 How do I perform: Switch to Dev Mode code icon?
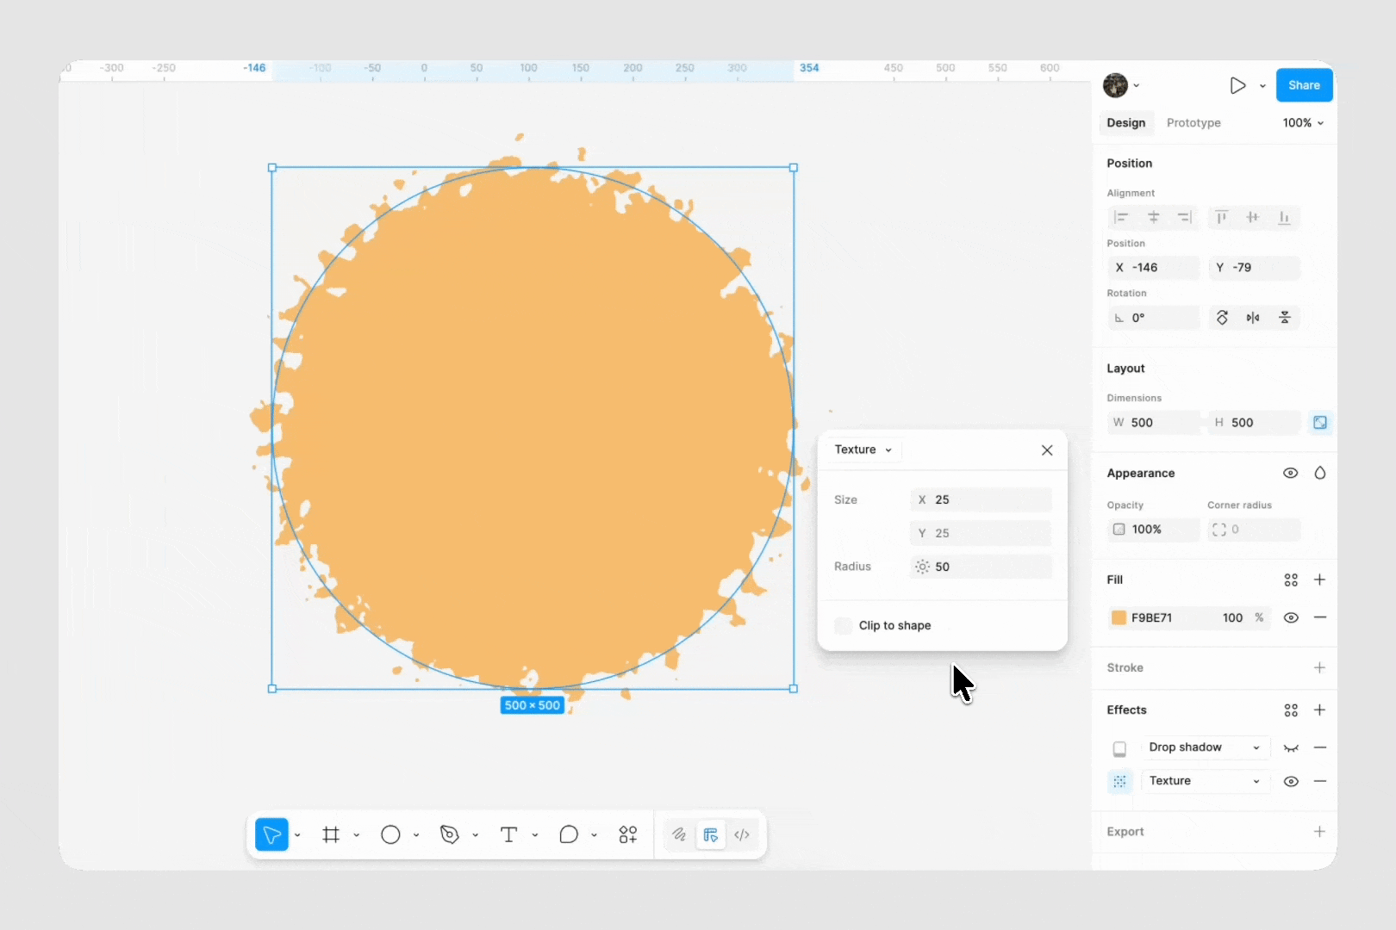742,834
